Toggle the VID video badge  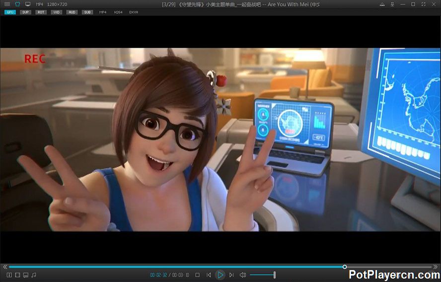57,12
